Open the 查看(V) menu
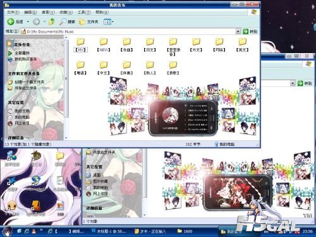 click(49, 12)
